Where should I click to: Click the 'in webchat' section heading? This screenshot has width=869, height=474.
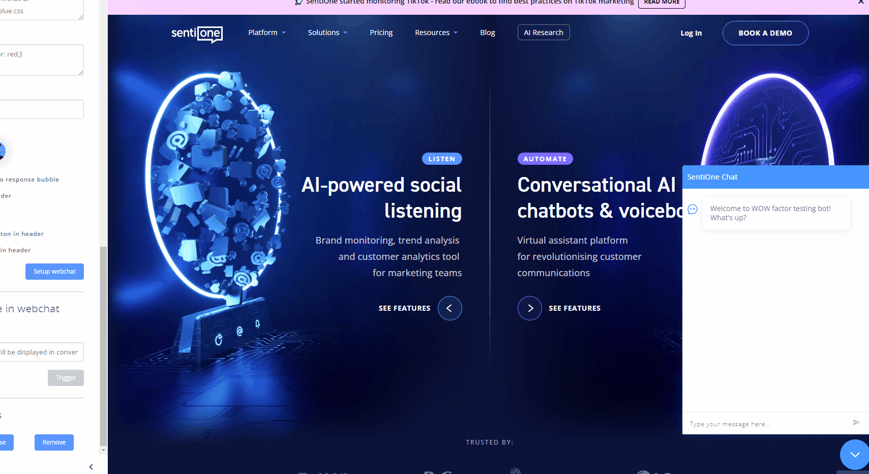(29, 309)
